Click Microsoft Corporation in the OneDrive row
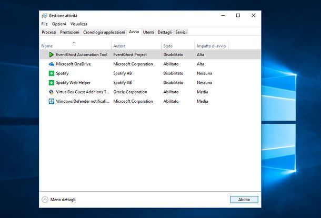 point(133,64)
